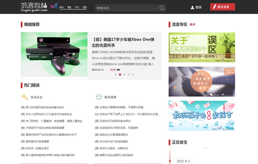Select the fifth carousel dot
Viewport: 258px width, 164px height.
point(133,74)
